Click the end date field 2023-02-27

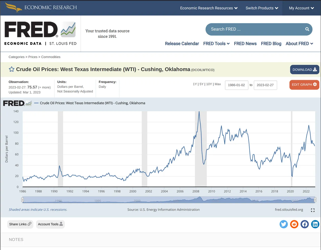click(265, 85)
